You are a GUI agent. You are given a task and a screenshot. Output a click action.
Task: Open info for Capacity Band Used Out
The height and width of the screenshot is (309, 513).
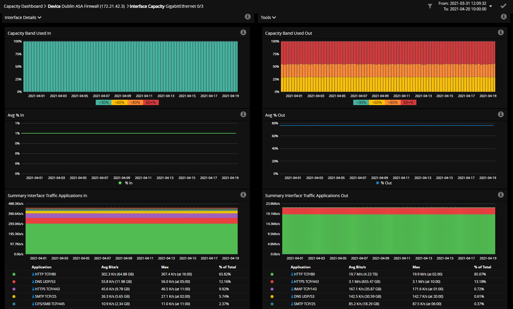pyautogui.click(x=501, y=32)
